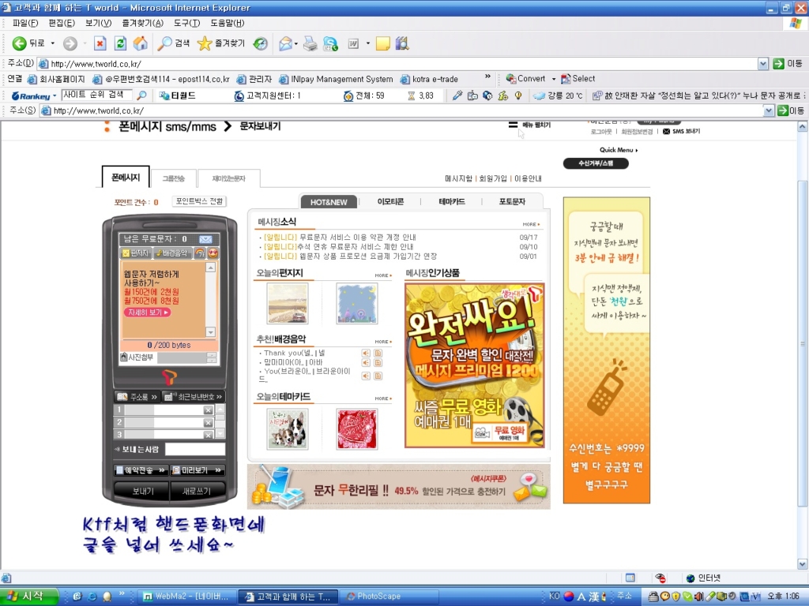The height and width of the screenshot is (606, 809).
Task: Expand the first address bar dropdown
Action: (x=764, y=64)
